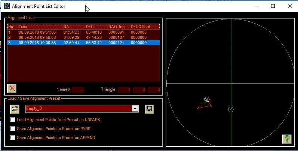The height and width of the screenshot is (151, 298).
Task: Enable Load Alignment Points on UNPARK checkbox
Action: (13, 120)
